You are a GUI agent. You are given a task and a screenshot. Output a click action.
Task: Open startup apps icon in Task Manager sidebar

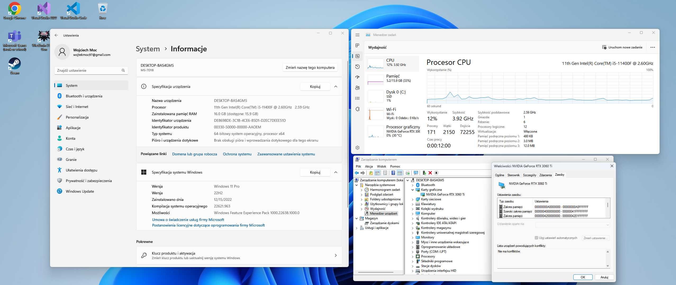[357, 77]
